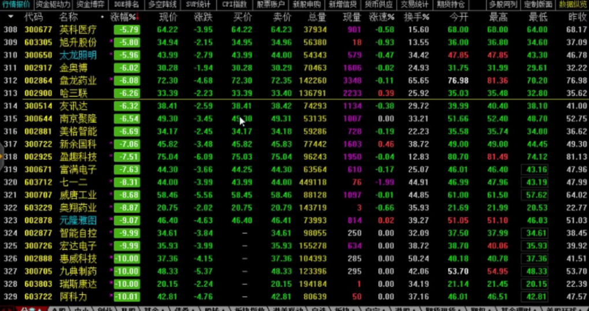
Task: Select the blue 太龙照明 stock name
Action: tap(78, 55)
